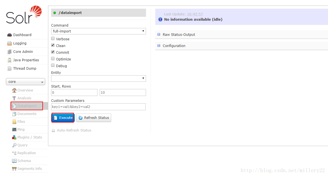Click the Solr logo
Image resolution: width=328 pixels, height=176 pixels.
24,15
